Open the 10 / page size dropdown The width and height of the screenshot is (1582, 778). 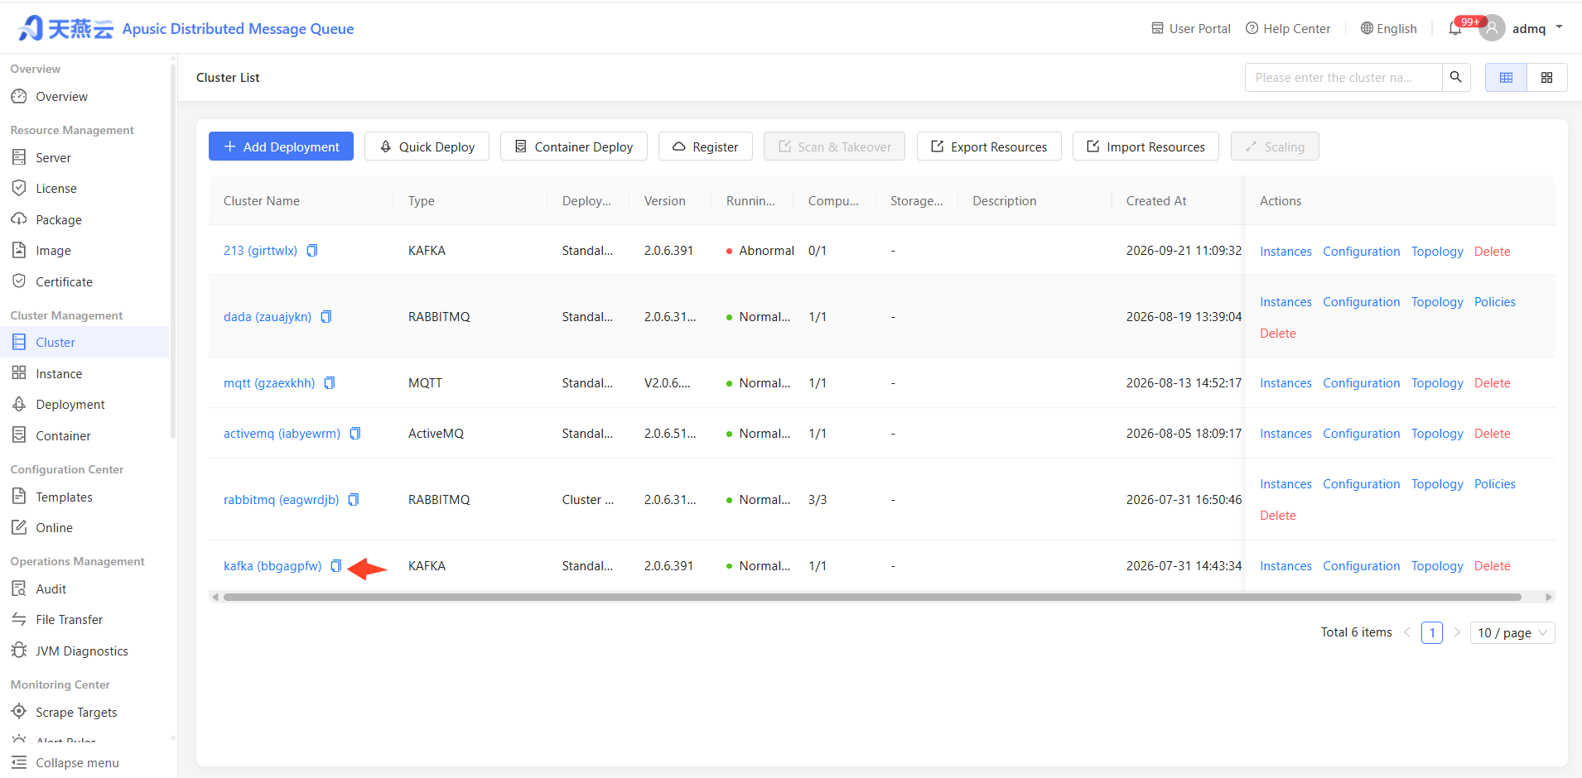pos(1512,632)
